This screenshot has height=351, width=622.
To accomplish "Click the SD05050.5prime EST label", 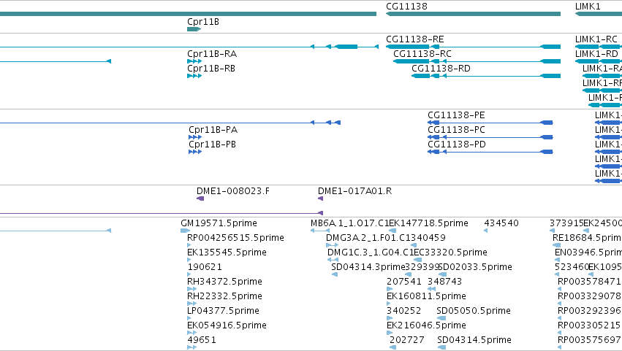I will [474, 312].
